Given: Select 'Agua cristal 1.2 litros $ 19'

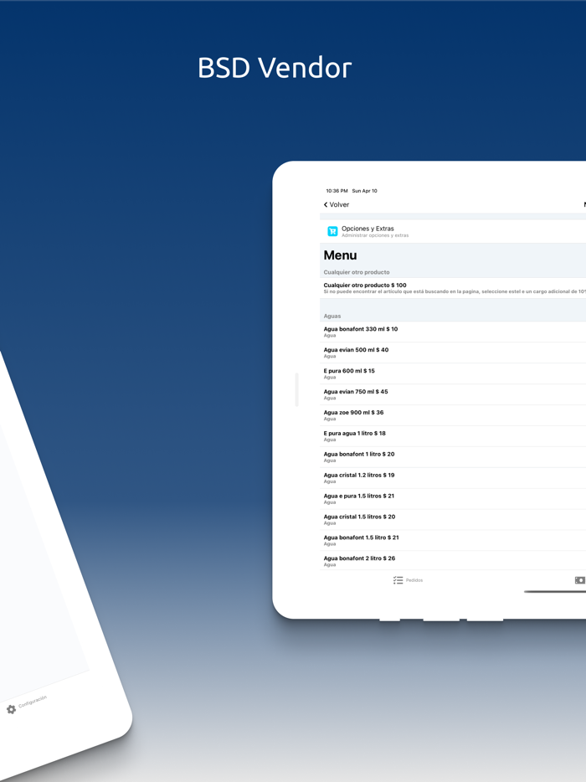Looking at the screenshot, I should coord(453,478).
